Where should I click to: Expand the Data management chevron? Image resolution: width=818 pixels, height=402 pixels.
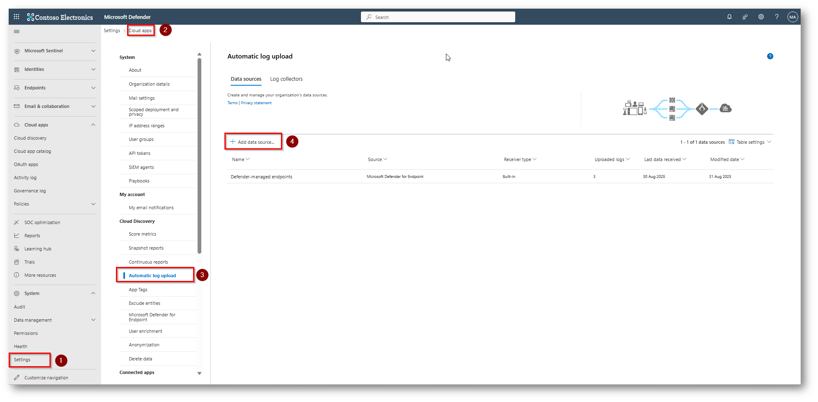click(x=93, y=320)
